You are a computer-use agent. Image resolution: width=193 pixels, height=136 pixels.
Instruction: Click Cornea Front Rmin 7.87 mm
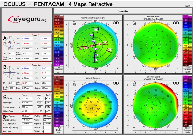[x=46, y=58]
